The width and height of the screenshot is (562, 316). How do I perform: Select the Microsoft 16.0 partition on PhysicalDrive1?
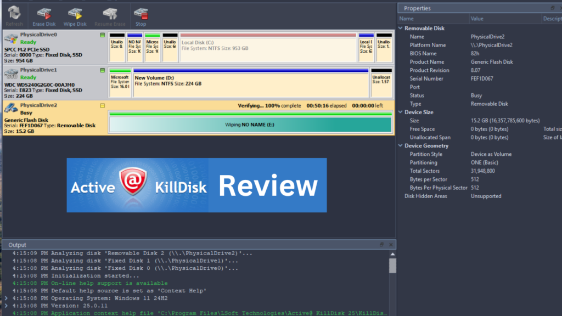pos(120,83)
